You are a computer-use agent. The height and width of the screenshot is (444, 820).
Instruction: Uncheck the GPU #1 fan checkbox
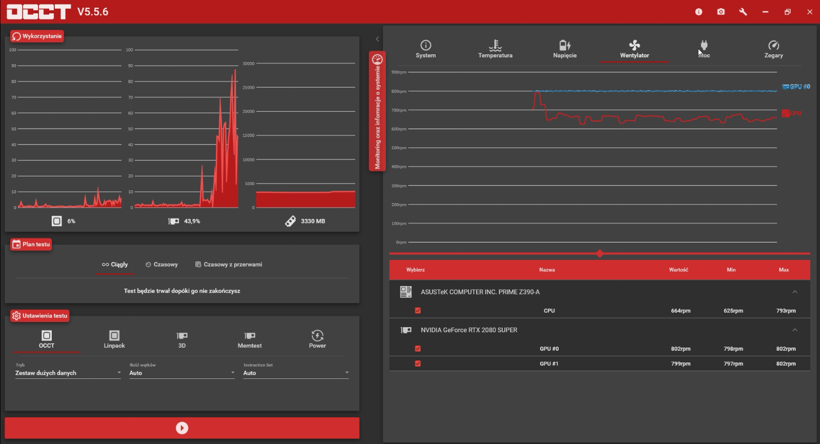(418, 364)
